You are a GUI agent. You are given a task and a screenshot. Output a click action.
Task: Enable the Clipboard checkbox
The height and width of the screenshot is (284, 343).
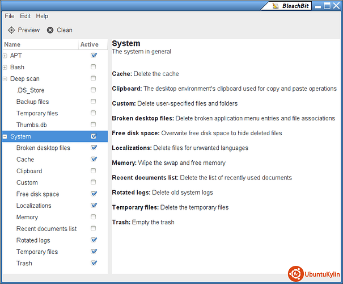point(94,171)
